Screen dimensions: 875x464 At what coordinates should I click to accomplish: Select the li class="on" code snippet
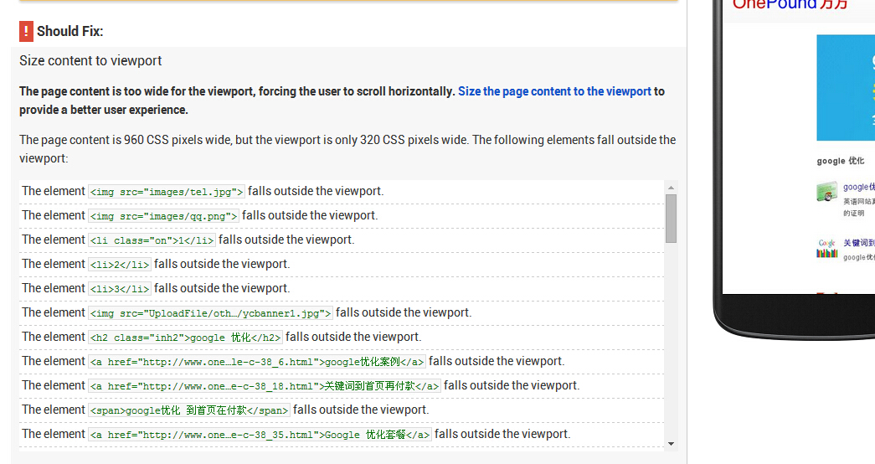click(152, 240)
